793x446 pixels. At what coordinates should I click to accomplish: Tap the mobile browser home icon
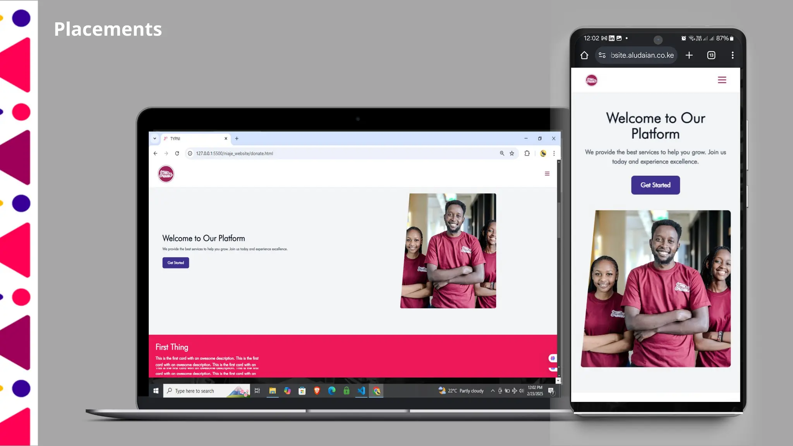pos(584,55)
